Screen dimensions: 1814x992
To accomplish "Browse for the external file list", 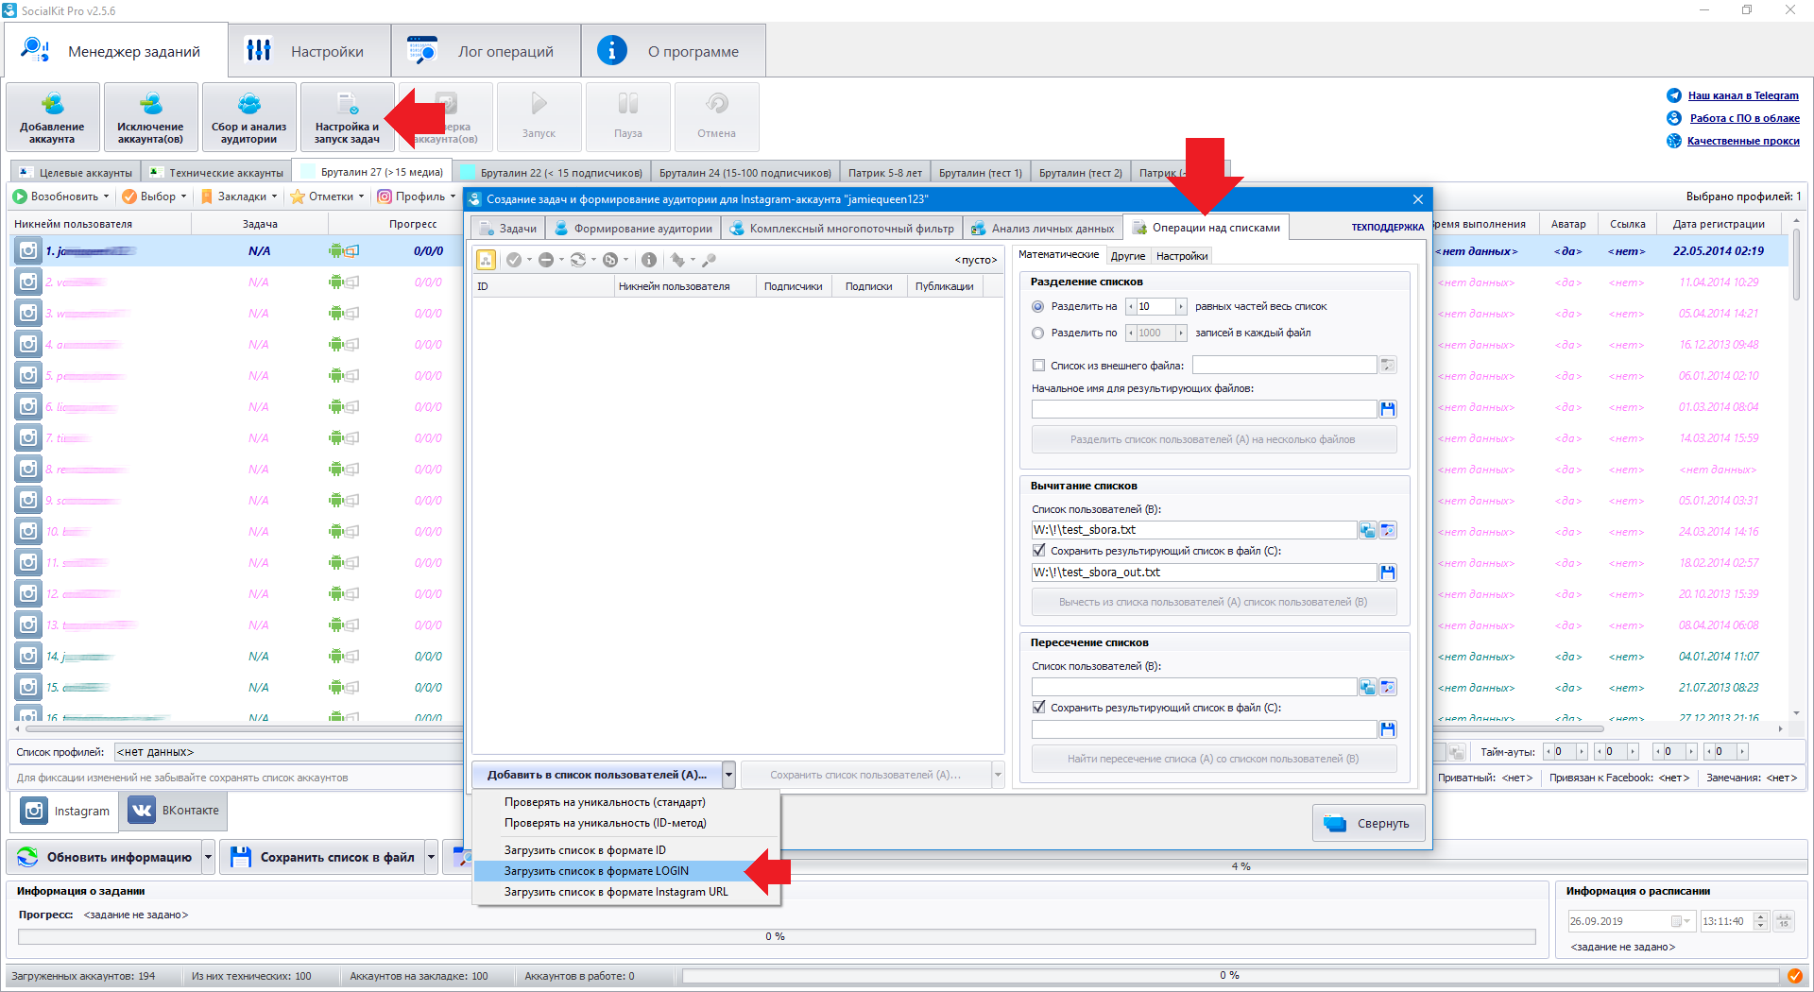I will (x=1388, y=366).
